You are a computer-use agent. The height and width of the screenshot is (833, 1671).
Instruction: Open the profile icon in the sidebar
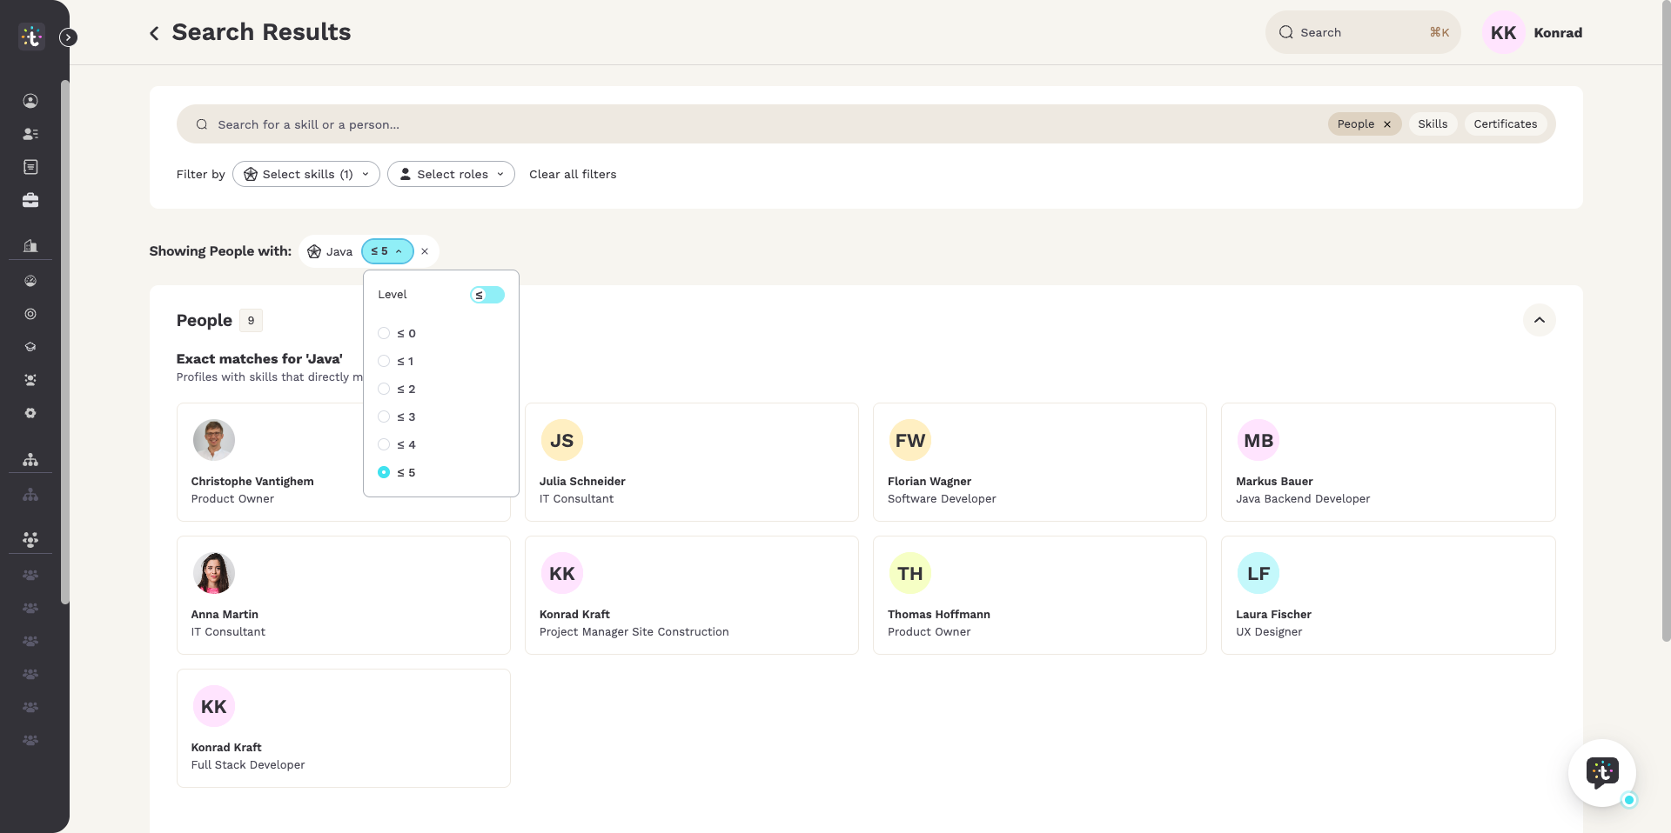coord(30,101)
